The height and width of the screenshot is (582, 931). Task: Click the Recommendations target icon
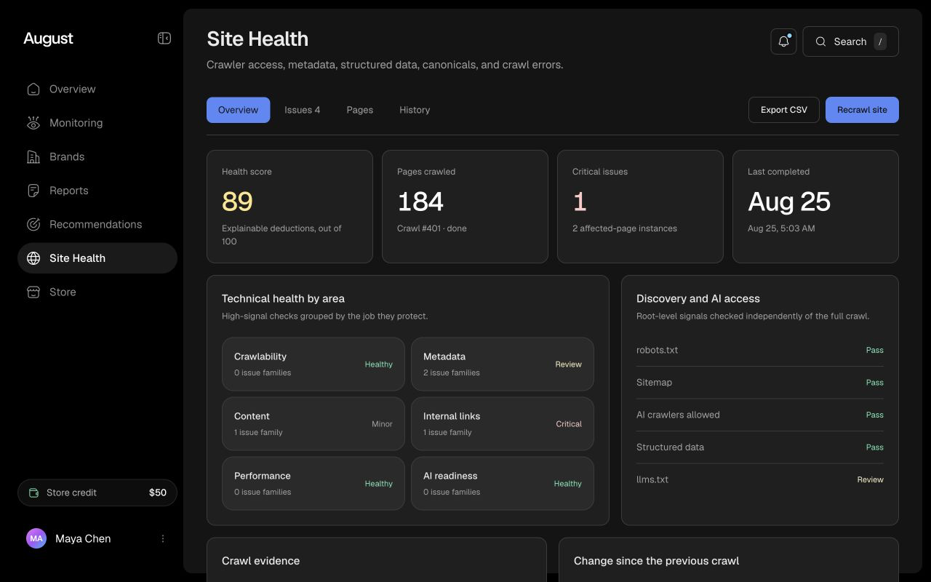pos(33,224)
